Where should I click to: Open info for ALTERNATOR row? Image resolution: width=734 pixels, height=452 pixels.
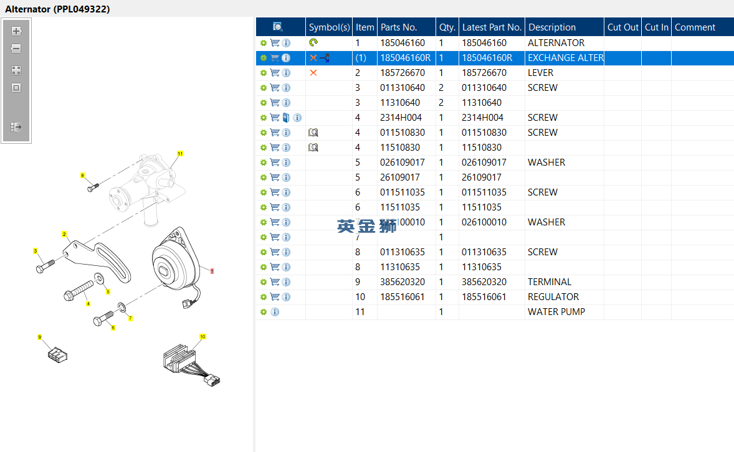coord(286,42)
